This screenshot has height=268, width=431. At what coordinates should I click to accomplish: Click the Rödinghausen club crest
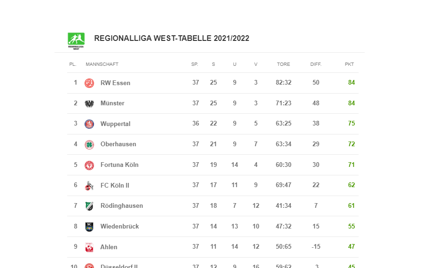click(89, 206)
